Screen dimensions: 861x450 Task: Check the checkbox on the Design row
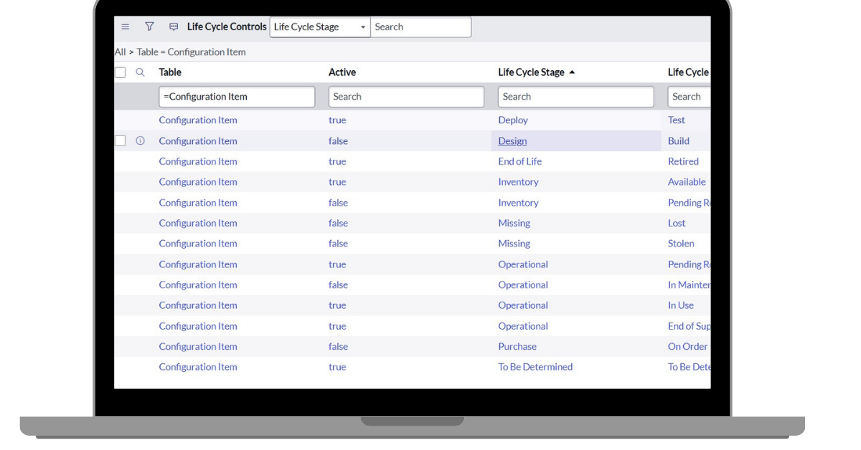pyautogui.click(x=120, y=140)
